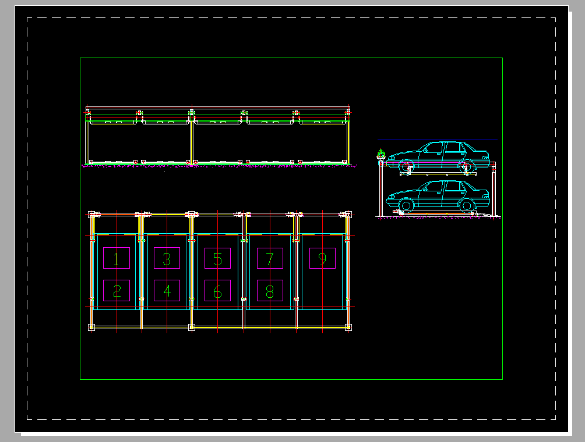Select parking slot number 8
585x442 pixels.
(270, 290)
